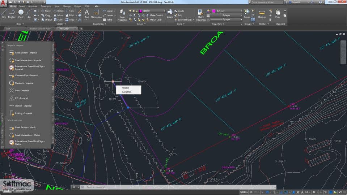Click the Insert block button
This screenshot has width=347, height=195.
(x=170, y=14)
